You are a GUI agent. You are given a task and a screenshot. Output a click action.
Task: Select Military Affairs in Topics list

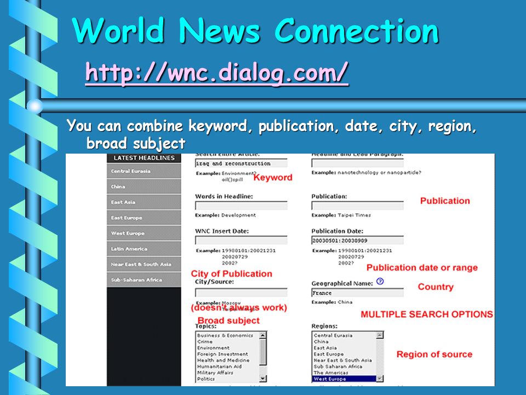point(215,373)
